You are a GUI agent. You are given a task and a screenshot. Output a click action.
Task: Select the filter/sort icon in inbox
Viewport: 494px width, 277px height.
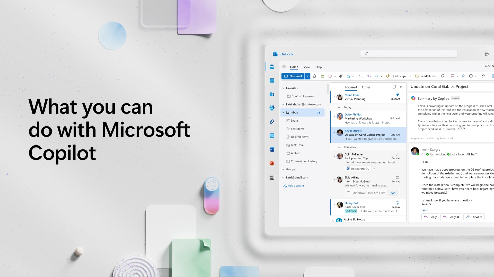point(401,87)
